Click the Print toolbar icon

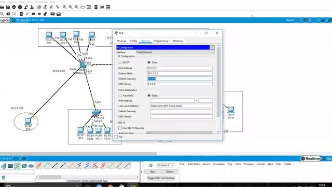click(x=14, y=7)
